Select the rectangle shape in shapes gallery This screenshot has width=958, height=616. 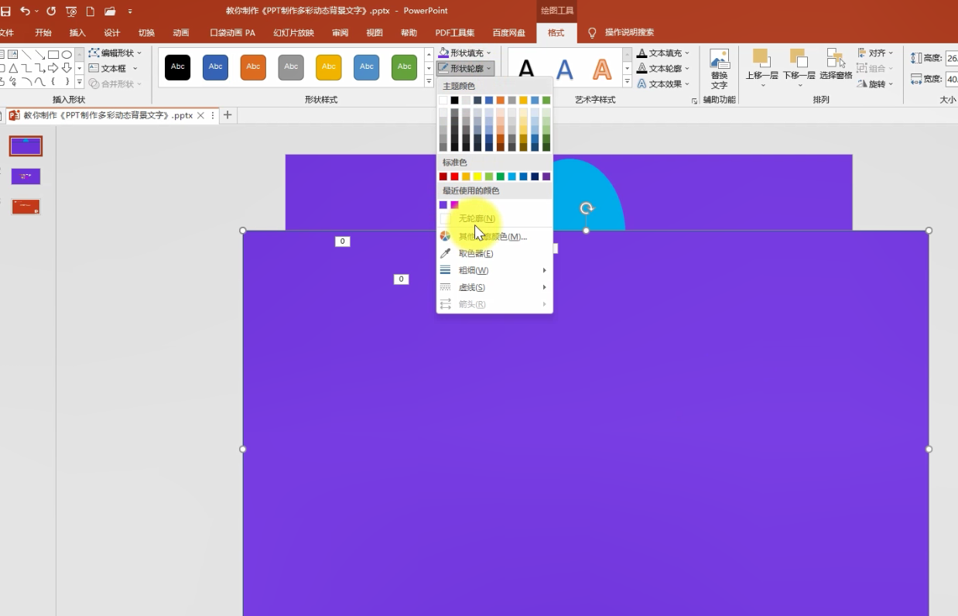pos(53,55)
